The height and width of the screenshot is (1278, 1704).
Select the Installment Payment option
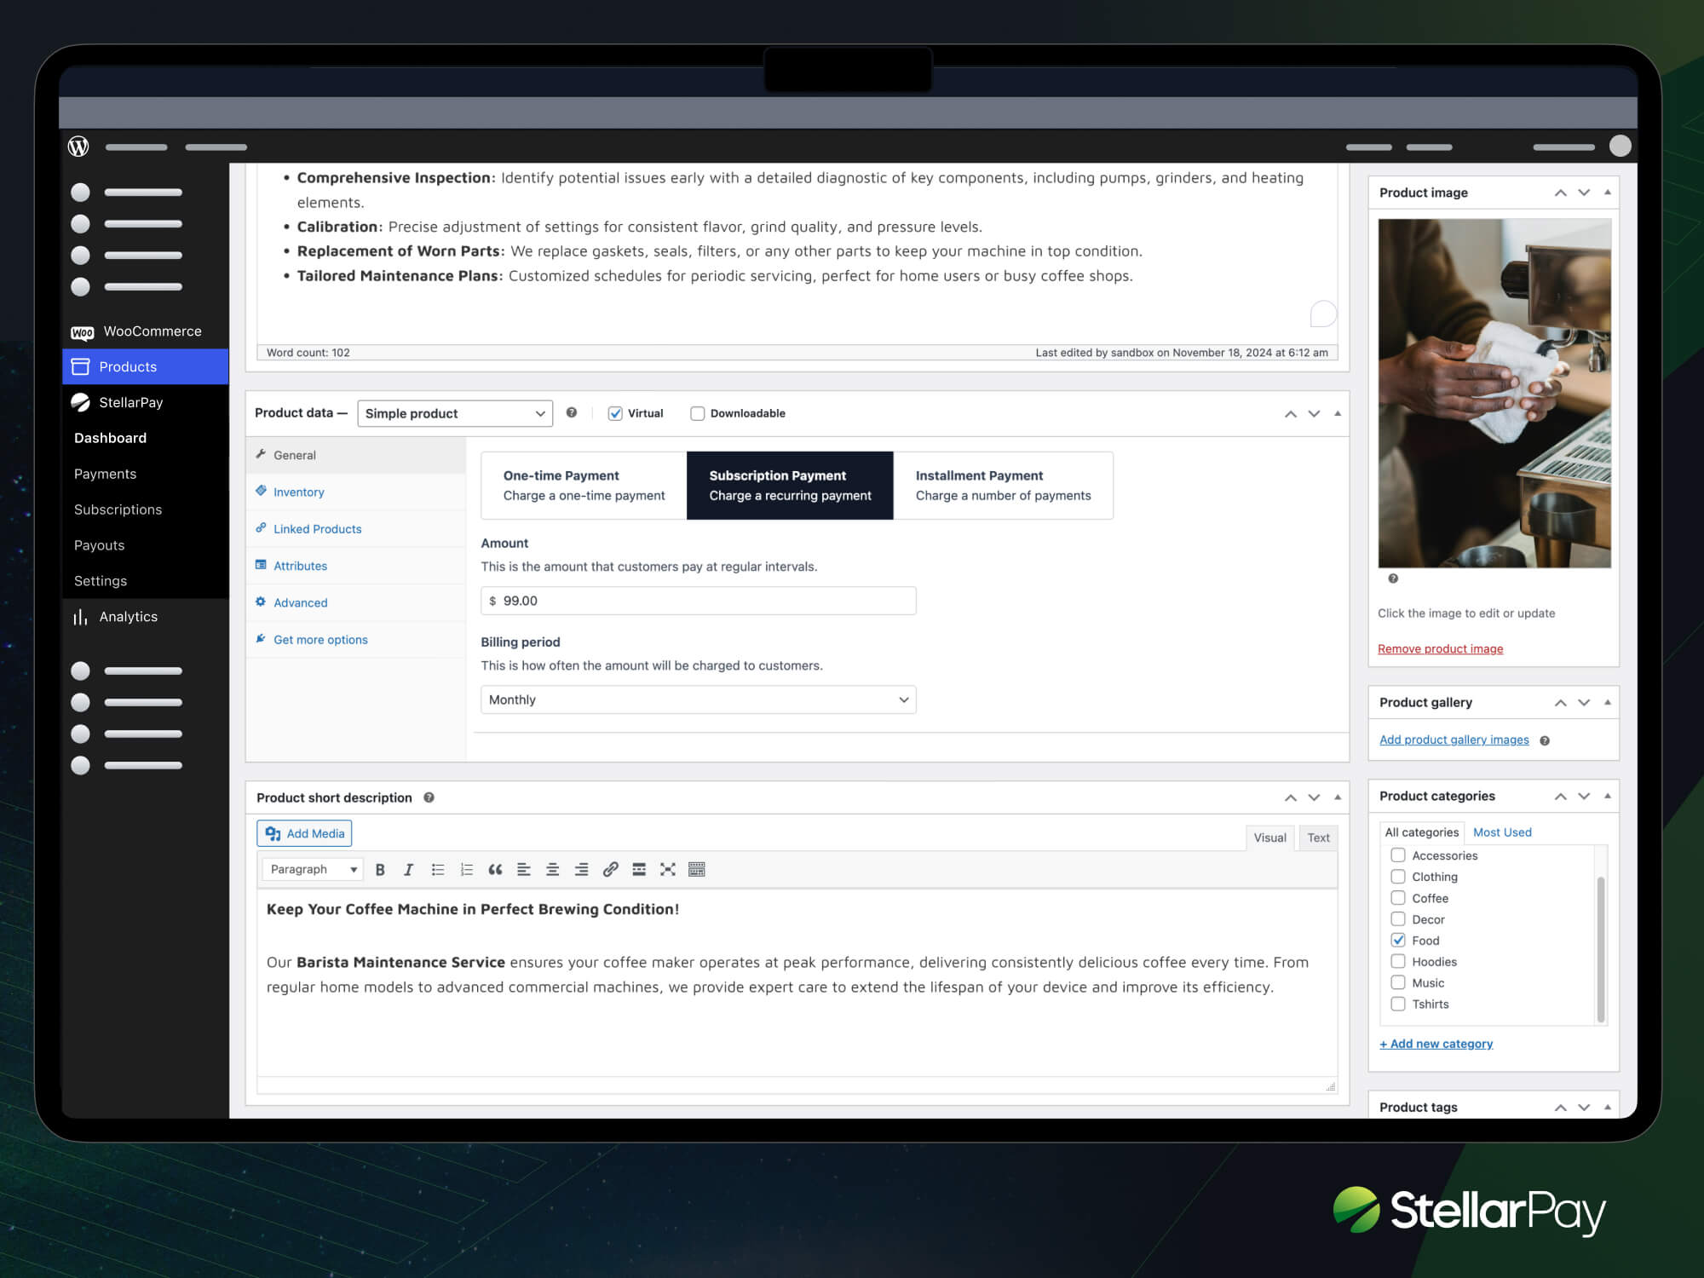point(1004,486)
